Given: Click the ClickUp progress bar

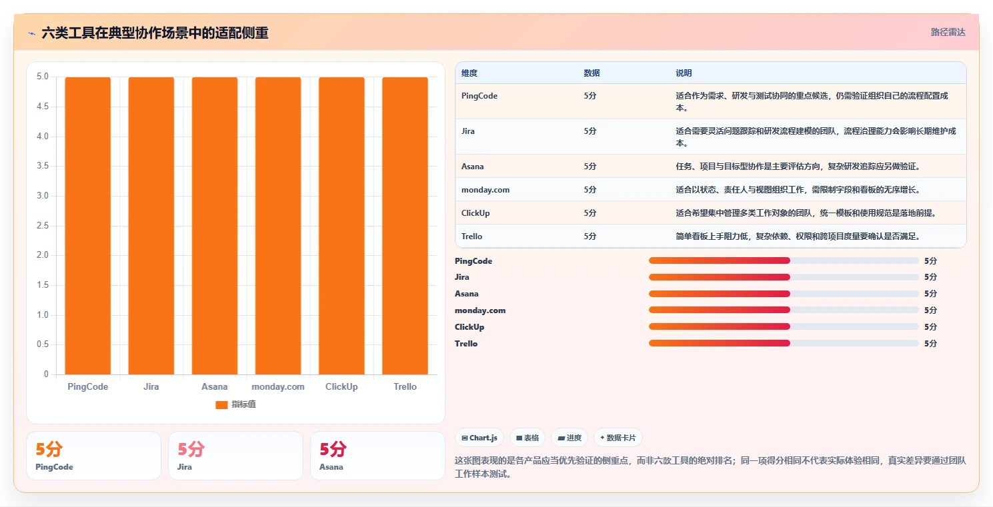Looking at the screenshot, I should (784, 326).
